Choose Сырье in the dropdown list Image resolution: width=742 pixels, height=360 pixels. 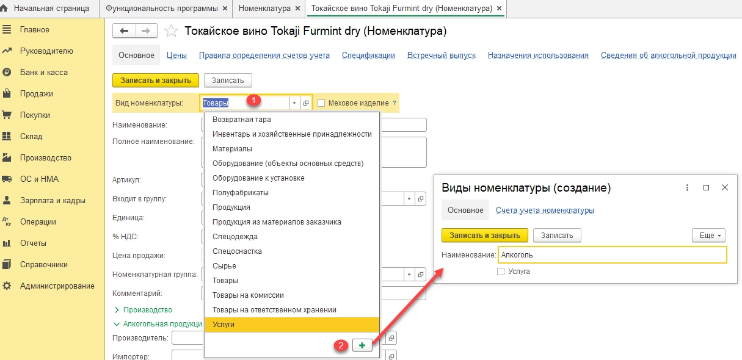click(292, 266)
